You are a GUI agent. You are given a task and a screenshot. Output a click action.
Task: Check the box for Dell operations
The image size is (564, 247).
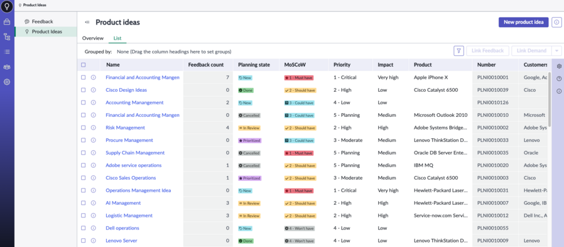(84, 228)
